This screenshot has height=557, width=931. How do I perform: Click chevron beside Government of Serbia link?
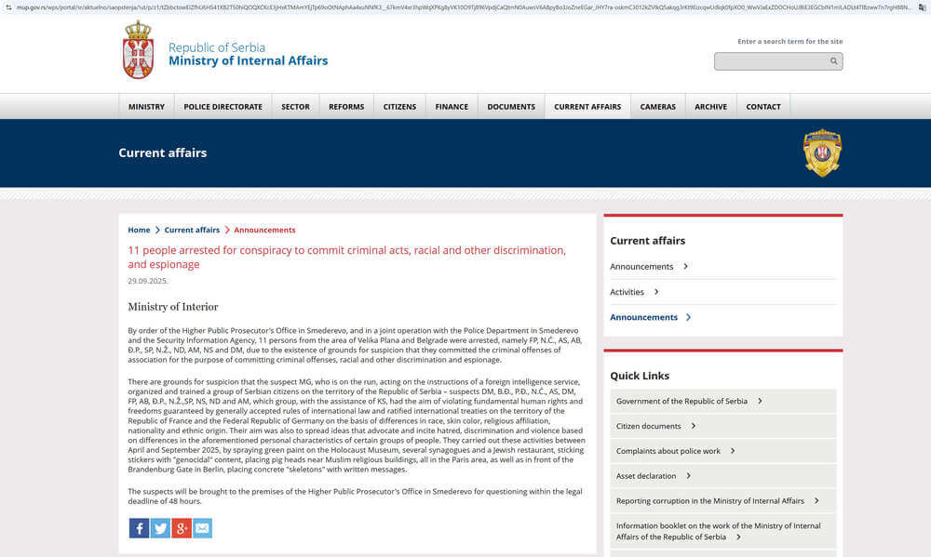(760, 401)
